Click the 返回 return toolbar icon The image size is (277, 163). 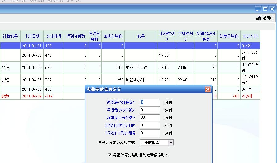pyautogui.click(x=265, y=18)
